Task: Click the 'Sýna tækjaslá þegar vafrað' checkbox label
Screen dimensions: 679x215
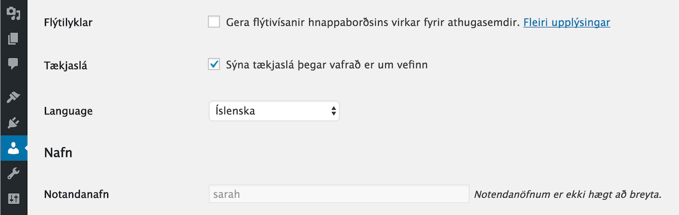Action: pos(327,65)
